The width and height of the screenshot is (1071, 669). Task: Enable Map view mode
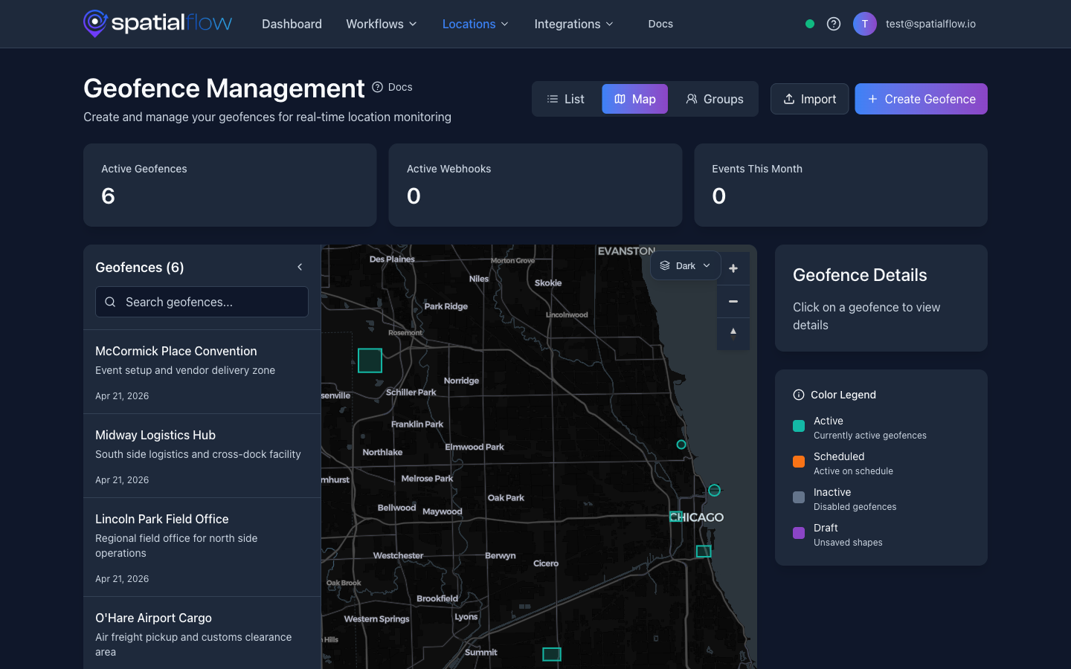click(634, 98)
